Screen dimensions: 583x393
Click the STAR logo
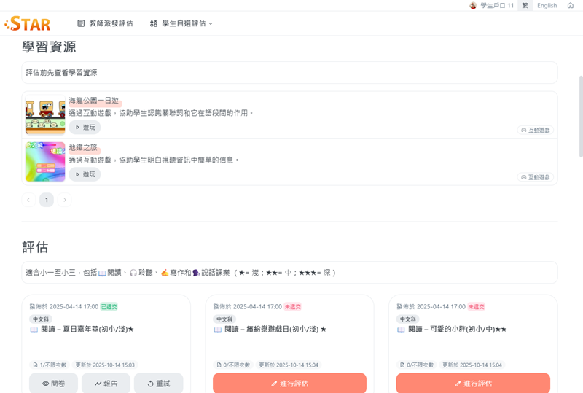click(28, 24)
